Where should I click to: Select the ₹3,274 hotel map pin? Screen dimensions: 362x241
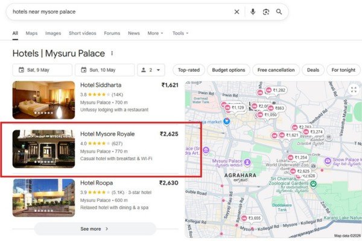coord(314,132)
